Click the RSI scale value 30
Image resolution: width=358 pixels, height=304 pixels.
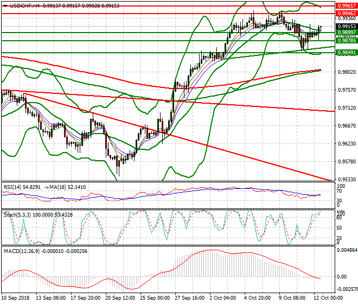(340, 201)
